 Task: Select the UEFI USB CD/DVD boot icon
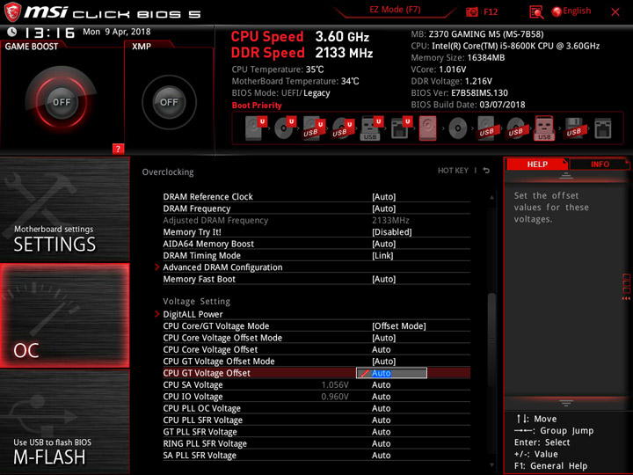pos(343,128)
